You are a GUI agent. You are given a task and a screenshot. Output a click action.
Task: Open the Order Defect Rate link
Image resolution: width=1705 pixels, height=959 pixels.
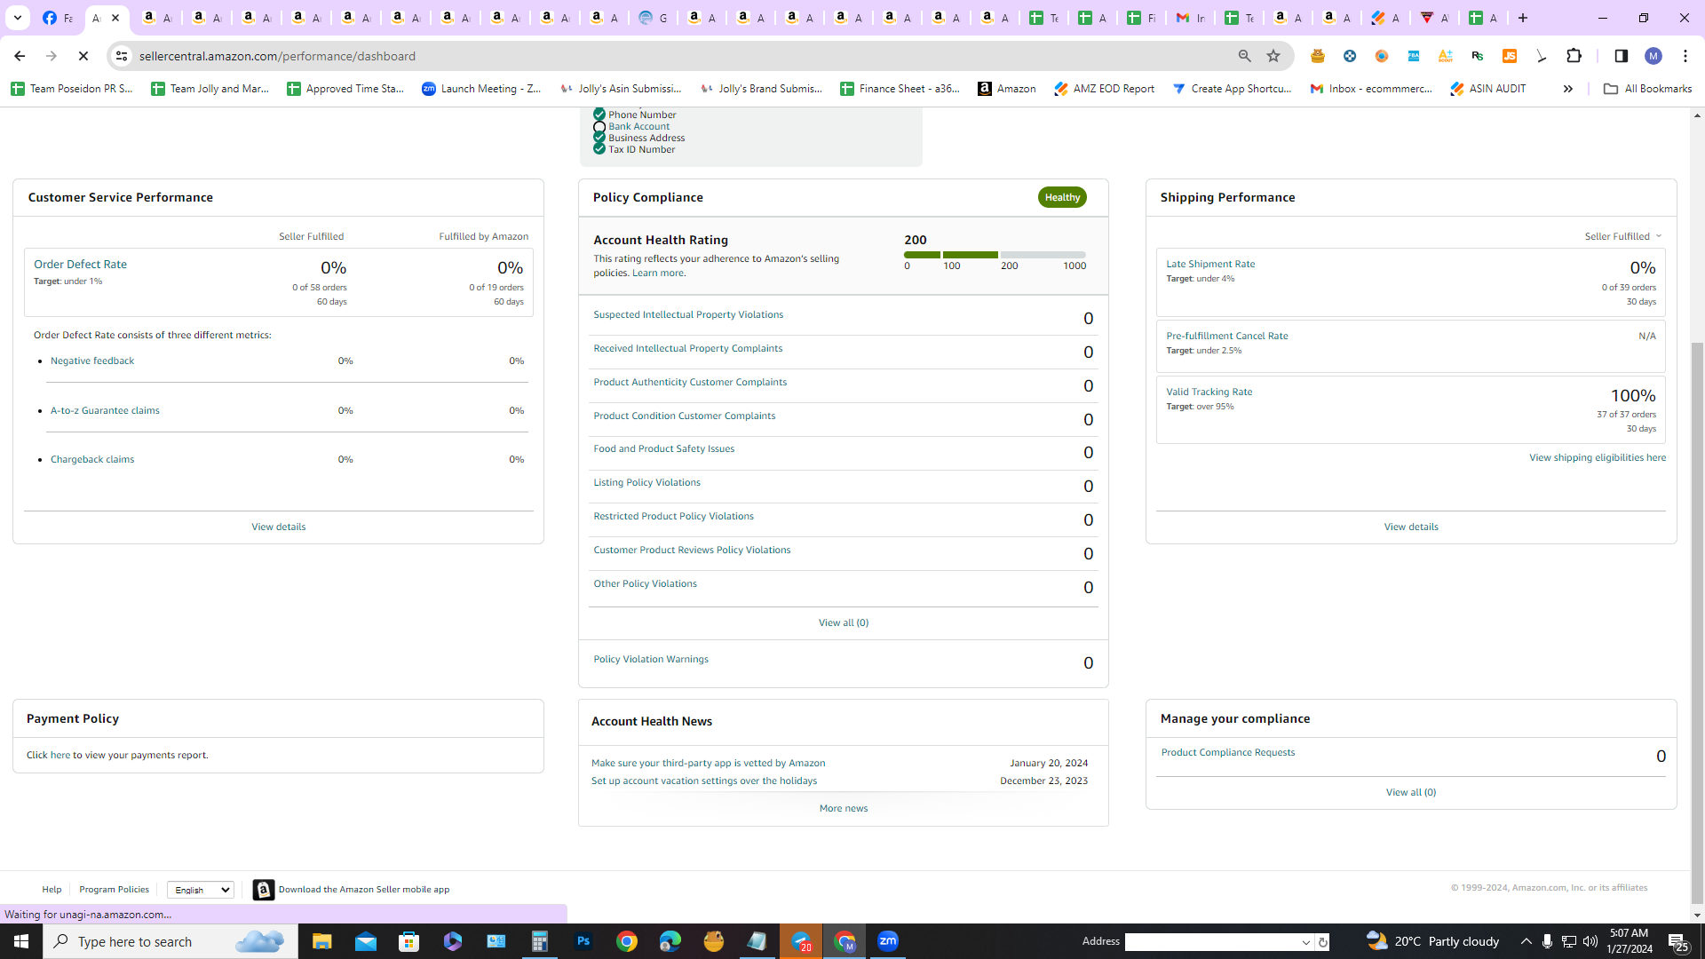click(80, 265)
